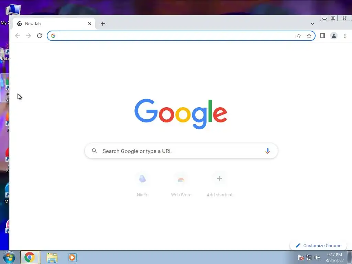The width and height of the screenshot is (352, 264).
Task: Open Windows Explorer from the taskbar
Action: (x=52, y=257)
